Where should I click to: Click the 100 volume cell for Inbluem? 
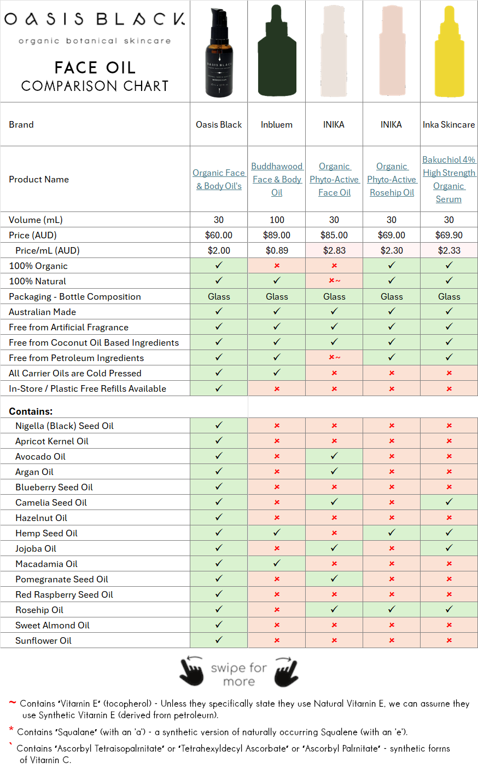coord(277,220)
